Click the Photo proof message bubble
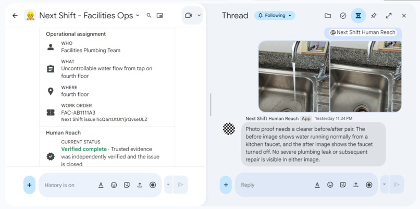The width and height of the screenshot is (420, 209). point(313,144)
